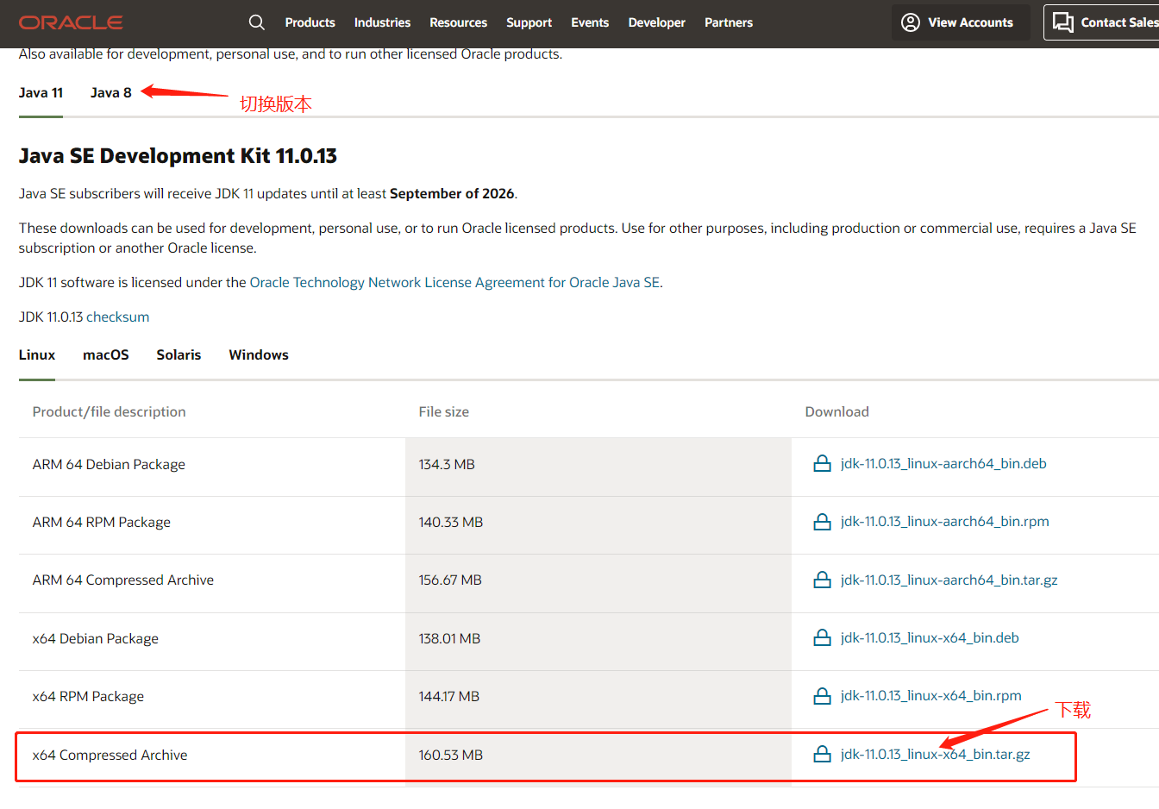Screen dimensions: 1159x809
Task: Open the Industries menu
Action: 382,22
